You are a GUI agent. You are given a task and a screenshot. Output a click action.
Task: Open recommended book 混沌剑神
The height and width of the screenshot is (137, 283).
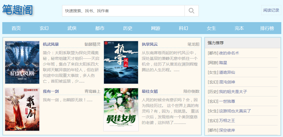(227, 82)
